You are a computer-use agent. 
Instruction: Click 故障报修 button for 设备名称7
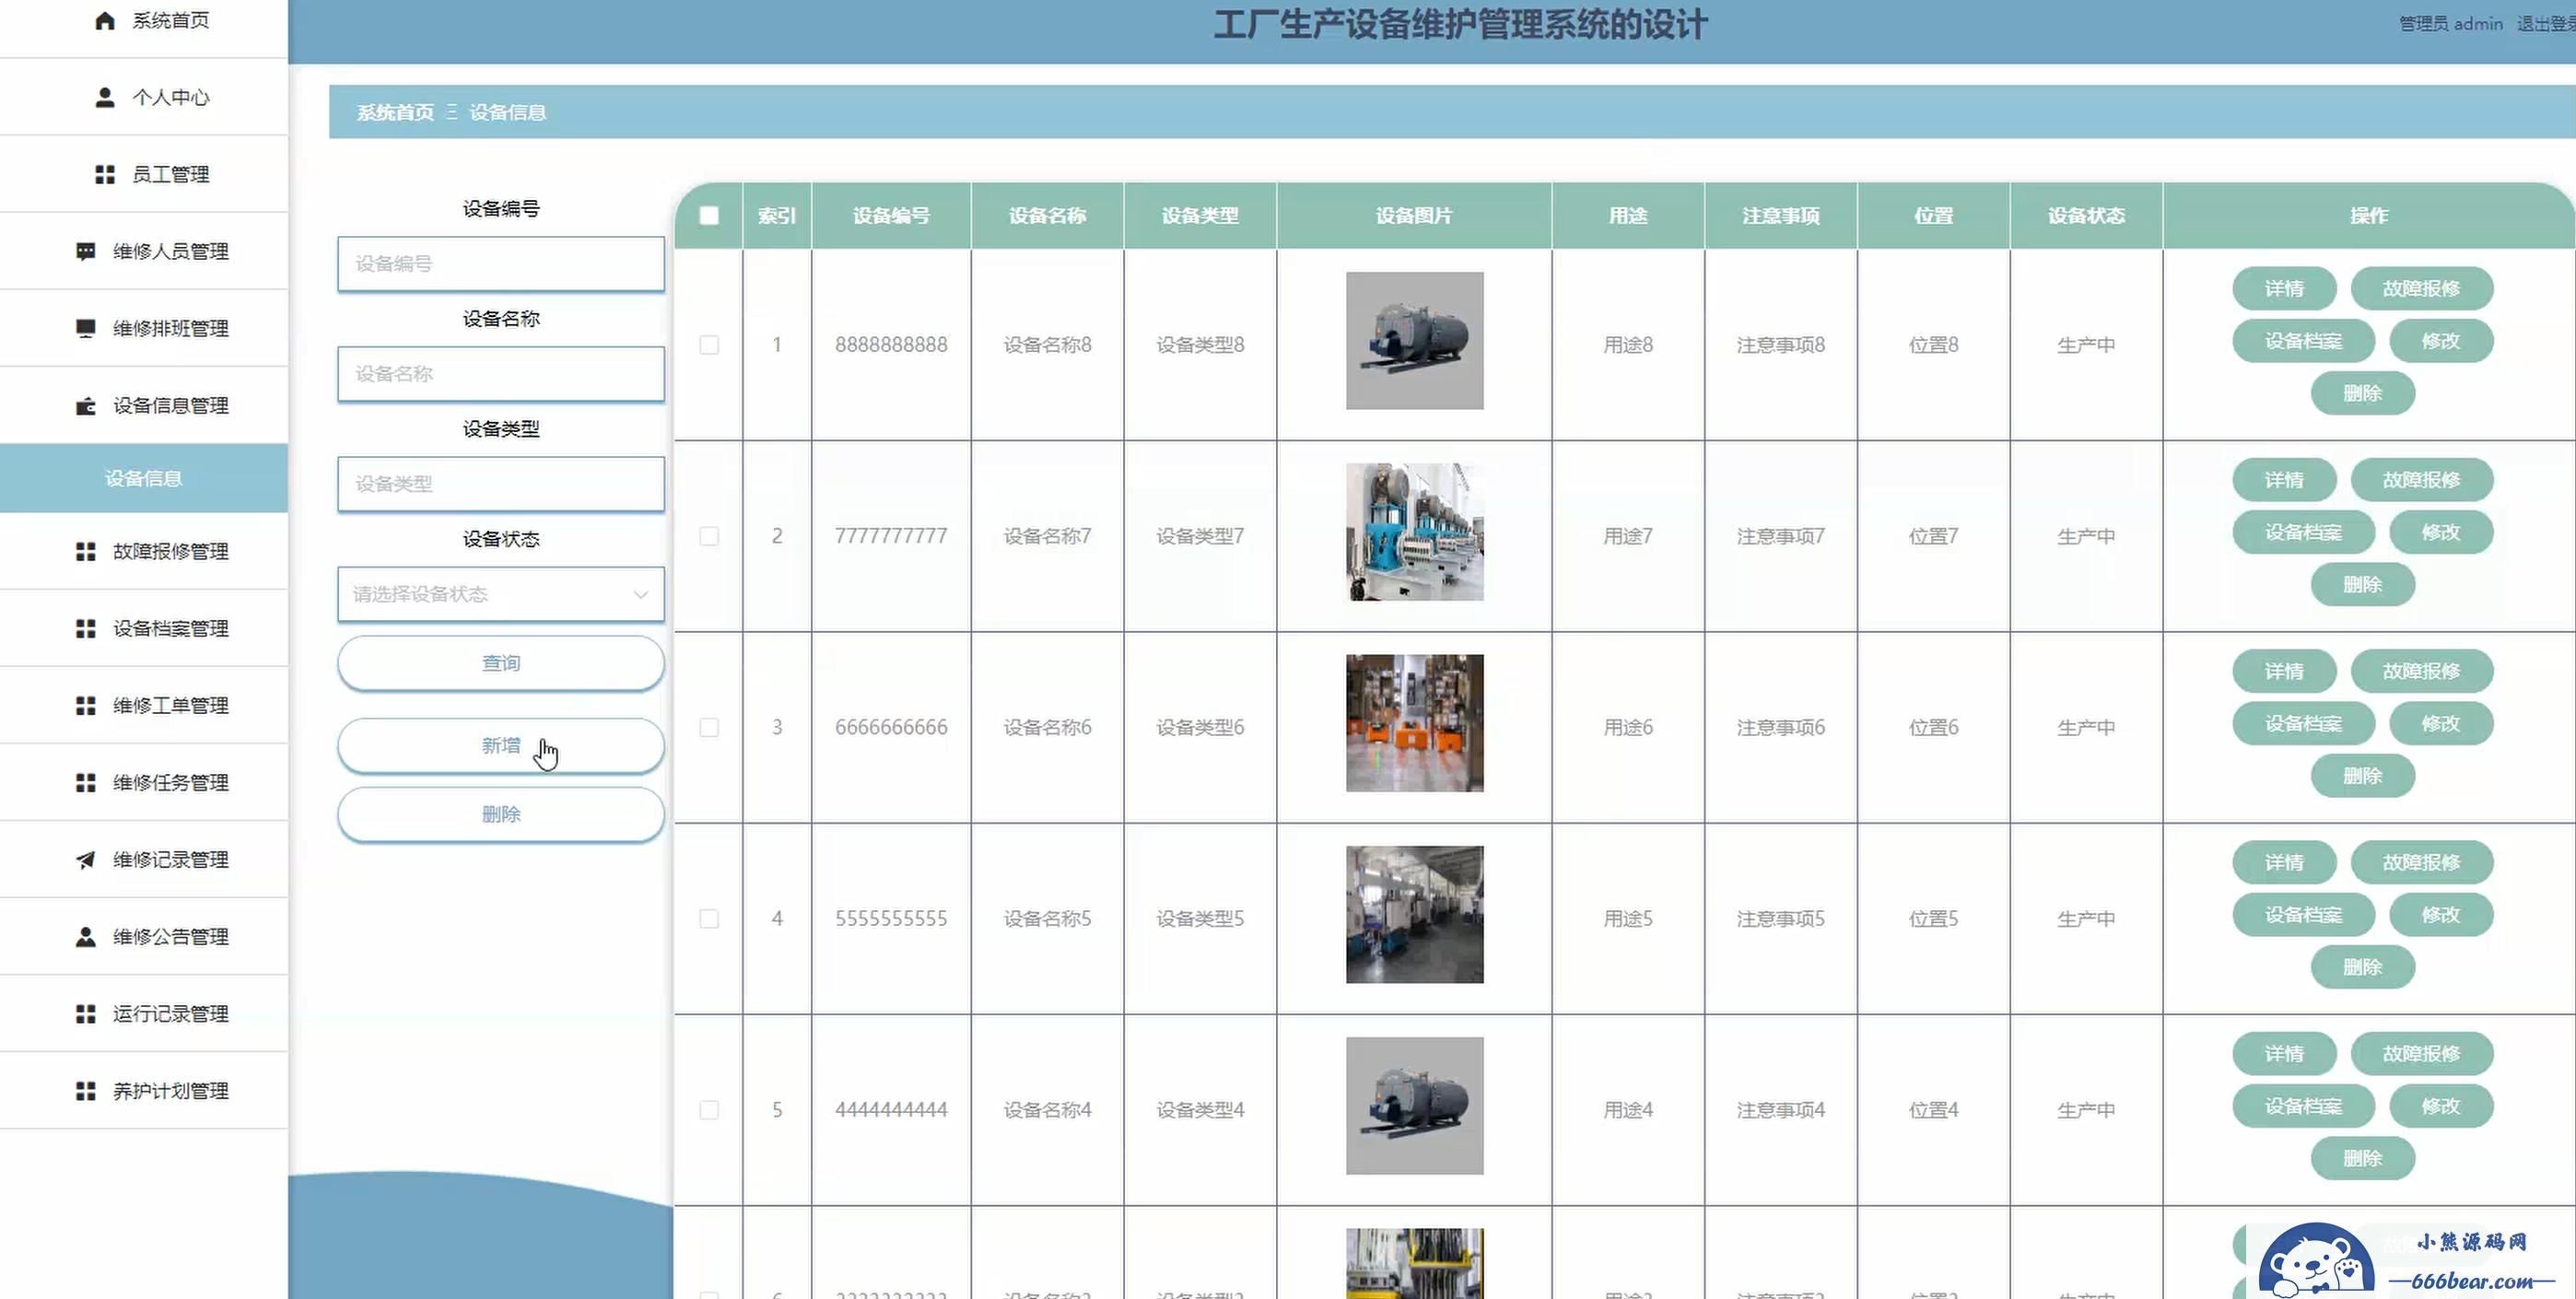coord(2420,480)
